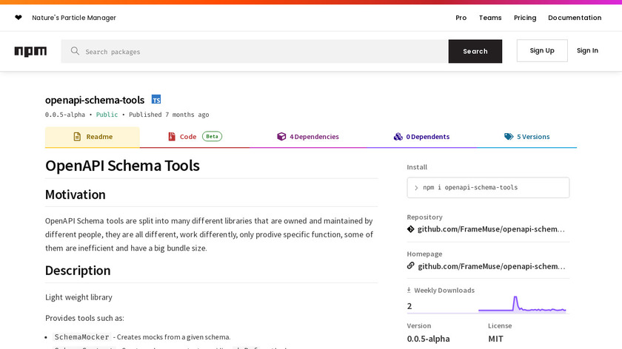The width and height of the screenshot is (622, 349).
Task: Click the Light weight library text
Action: coord(78,297)
